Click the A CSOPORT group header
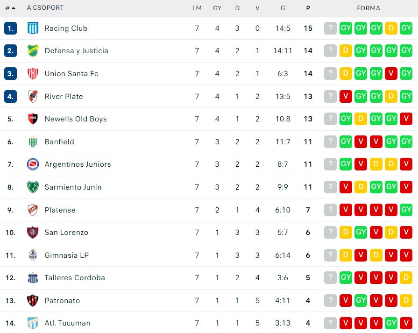The width and height of the screenshot is (418, 333). coord(45,8)
